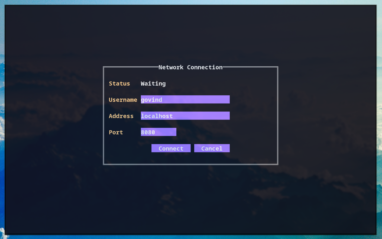Click dark terminal background below the dialog

point(190,201)
